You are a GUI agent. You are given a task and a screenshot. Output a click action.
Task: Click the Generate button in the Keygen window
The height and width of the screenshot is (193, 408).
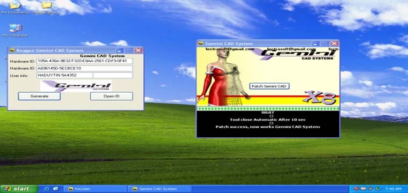click(x=39, y=96)
